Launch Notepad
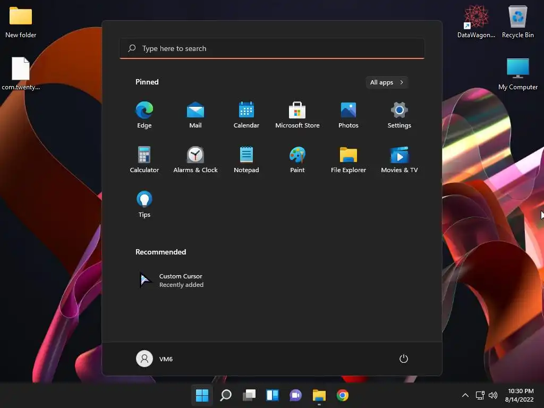544x408 pixels. tap(246, 159)
